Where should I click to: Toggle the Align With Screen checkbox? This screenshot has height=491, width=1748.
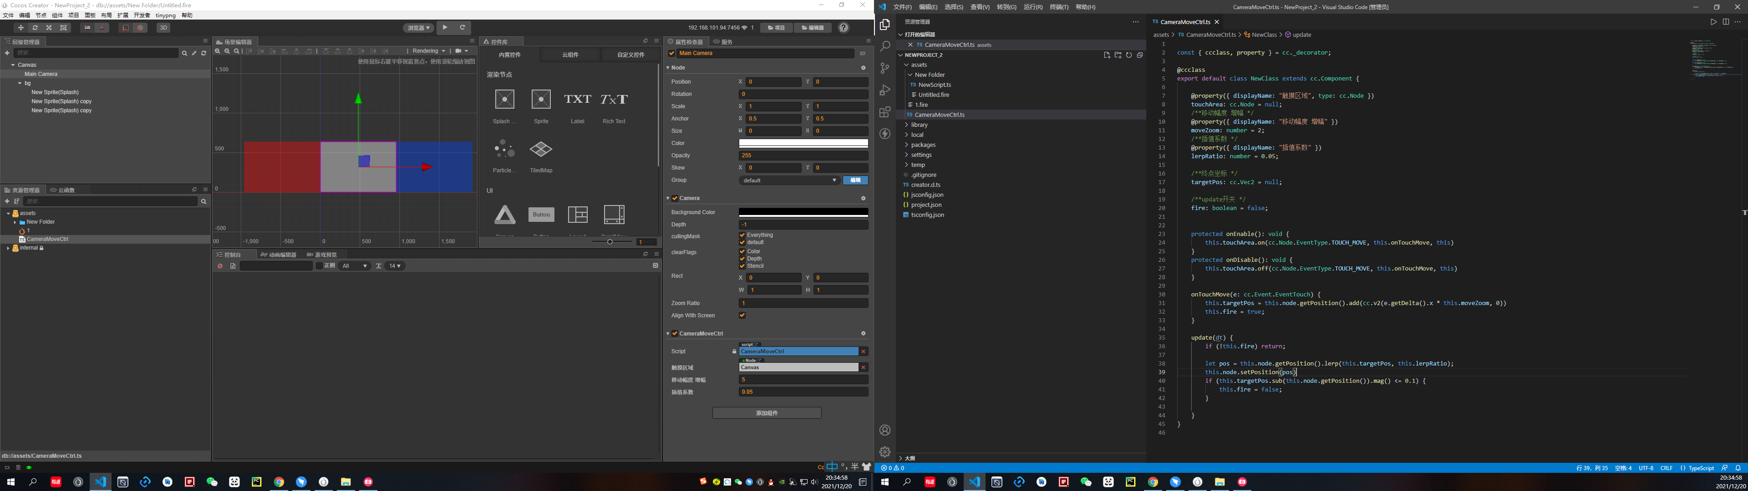[x=742, y=316]
